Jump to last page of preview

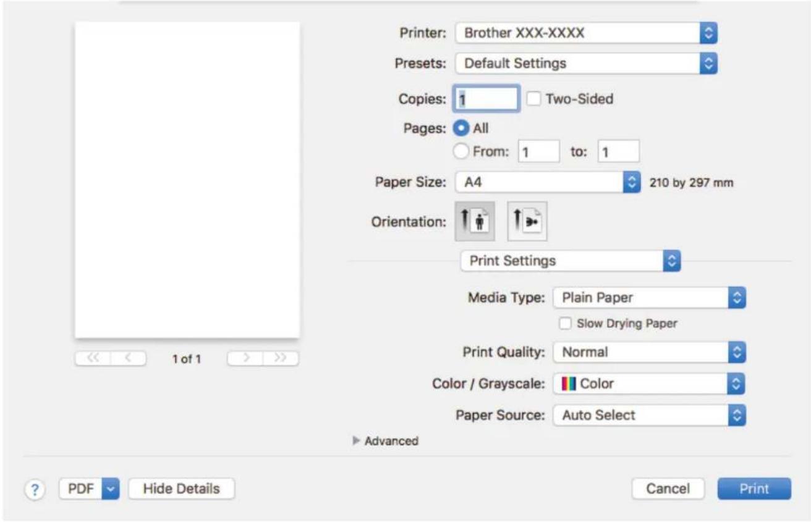(280, 358)
